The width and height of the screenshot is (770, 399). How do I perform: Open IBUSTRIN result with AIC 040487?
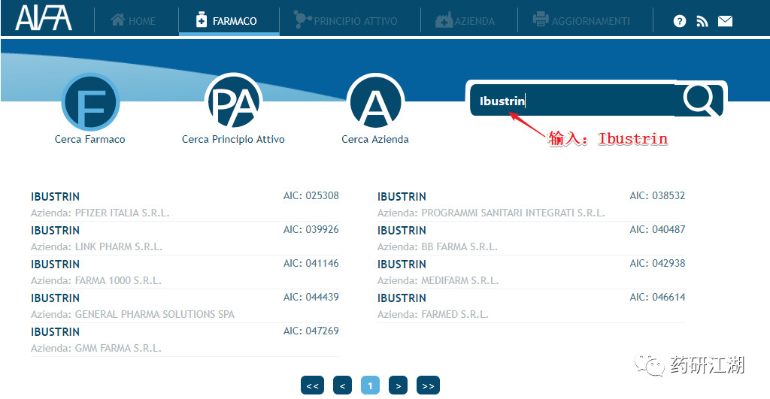[x=532, y=238]
